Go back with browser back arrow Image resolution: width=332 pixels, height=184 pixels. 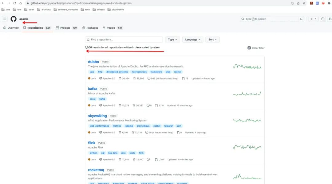coord(3,3)
